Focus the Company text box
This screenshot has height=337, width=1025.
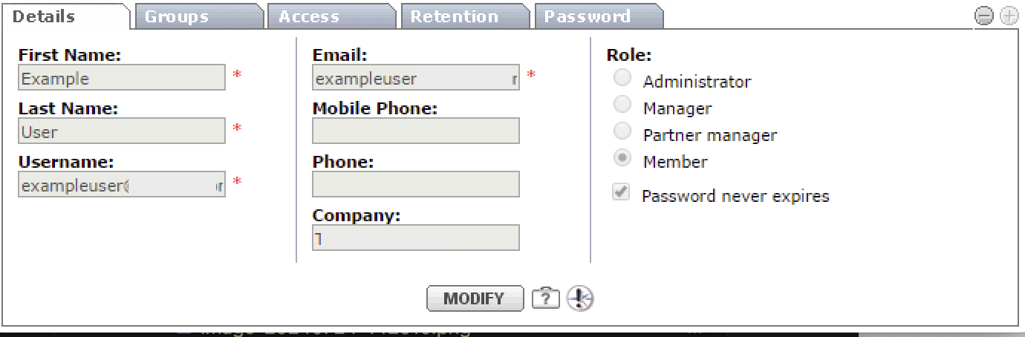point(416,238)
